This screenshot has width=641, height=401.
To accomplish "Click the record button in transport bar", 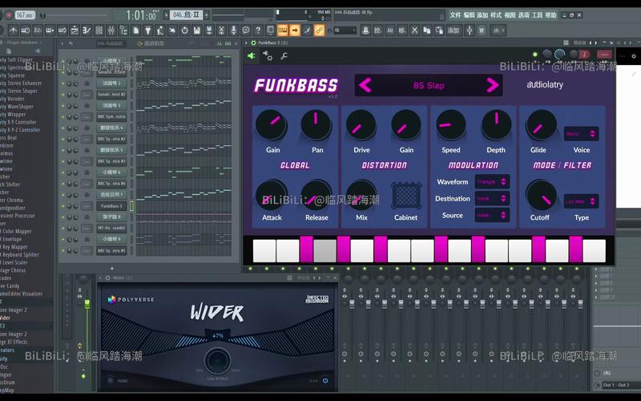I will (x=8, y=15).
